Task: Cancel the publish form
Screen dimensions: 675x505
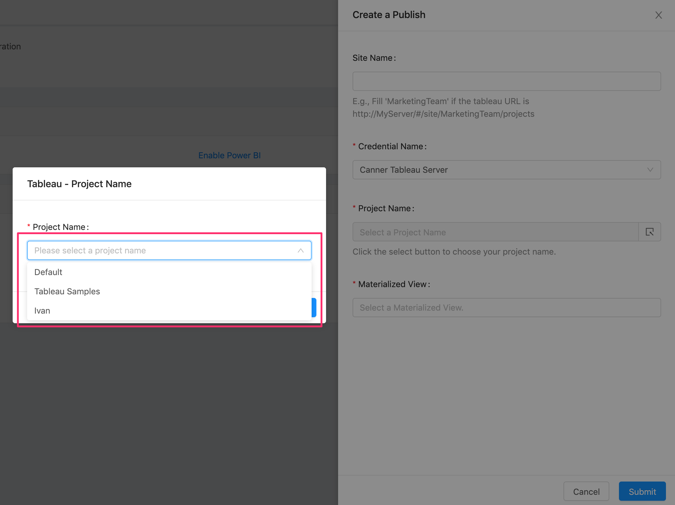Action: click(586, 491)
